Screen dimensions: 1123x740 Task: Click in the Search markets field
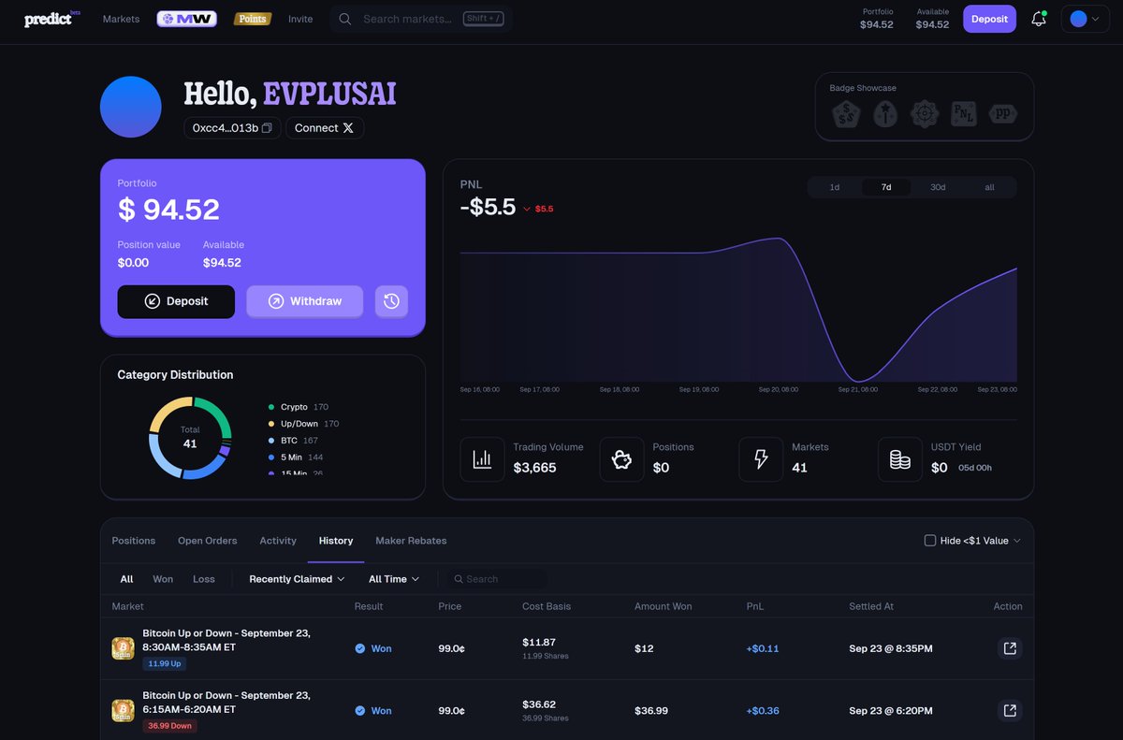click(421, 19)
